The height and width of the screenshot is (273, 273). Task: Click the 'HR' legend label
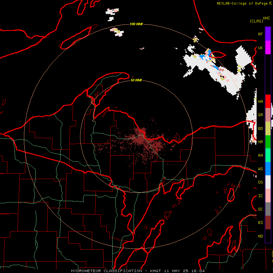pyautogui.click(x=260, y=142)
